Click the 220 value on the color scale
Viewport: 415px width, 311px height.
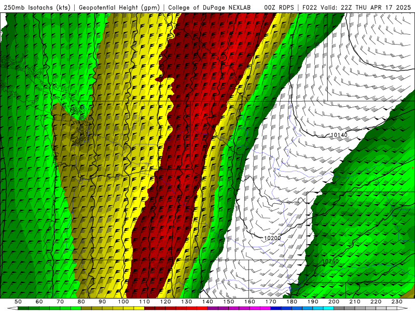click(x=376, y=302)
